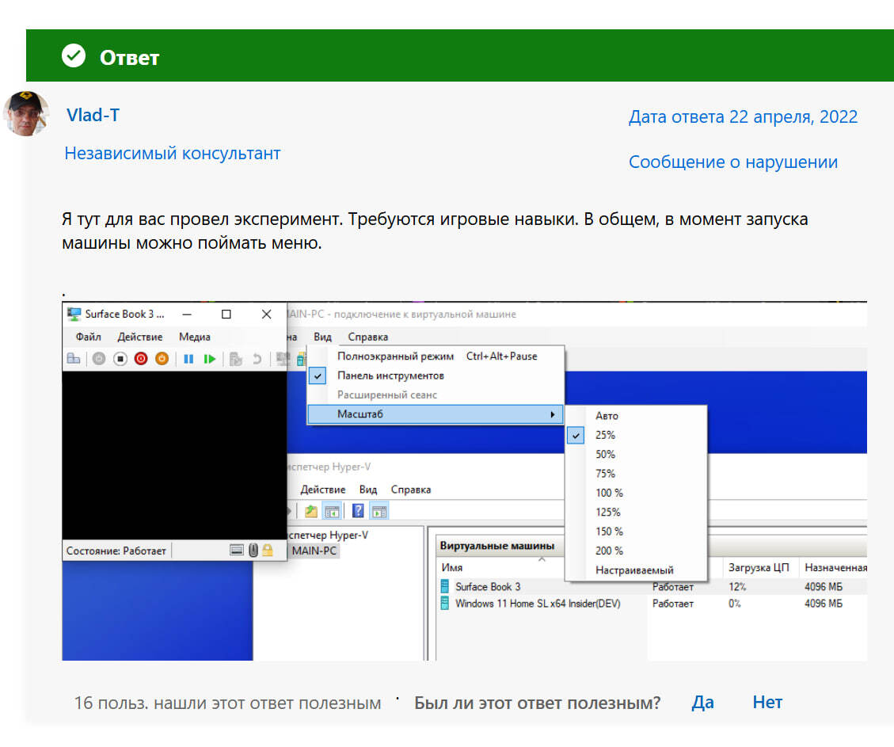The height and width of the screenshot is (747, 894).
Task: Click the yellow lock status icon
Action: pos(268,550)
